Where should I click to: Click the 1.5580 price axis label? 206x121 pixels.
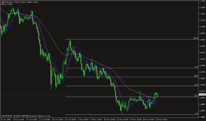(202, 78)
